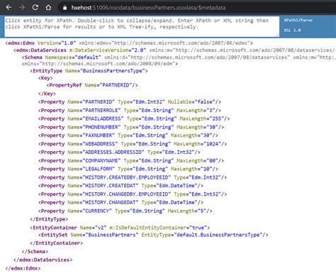Go back using the browser back arrow

pos(9,8)
